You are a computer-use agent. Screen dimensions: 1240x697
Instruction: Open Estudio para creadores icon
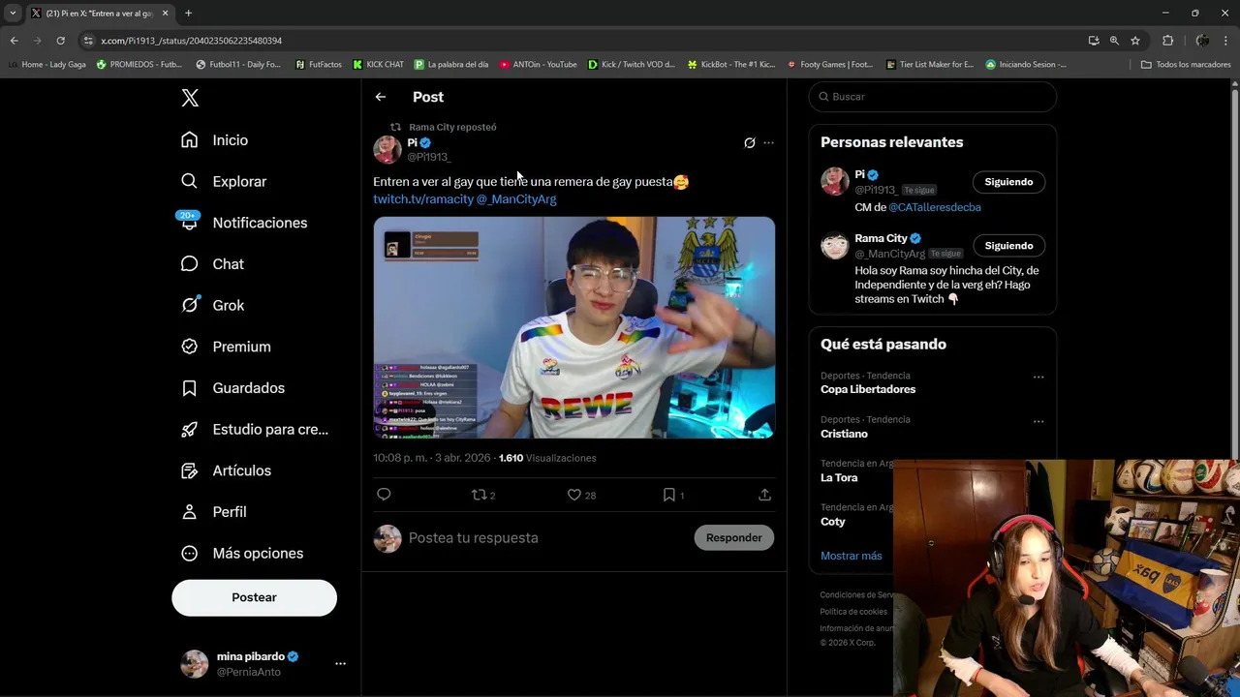190,429
